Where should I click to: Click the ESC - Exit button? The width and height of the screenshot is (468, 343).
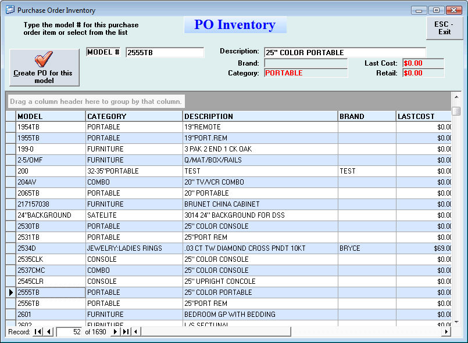click(x=444, y=28)
